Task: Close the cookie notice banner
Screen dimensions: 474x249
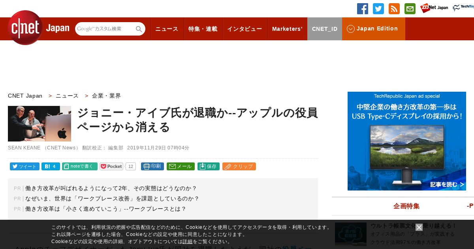Action: (419, 227)
